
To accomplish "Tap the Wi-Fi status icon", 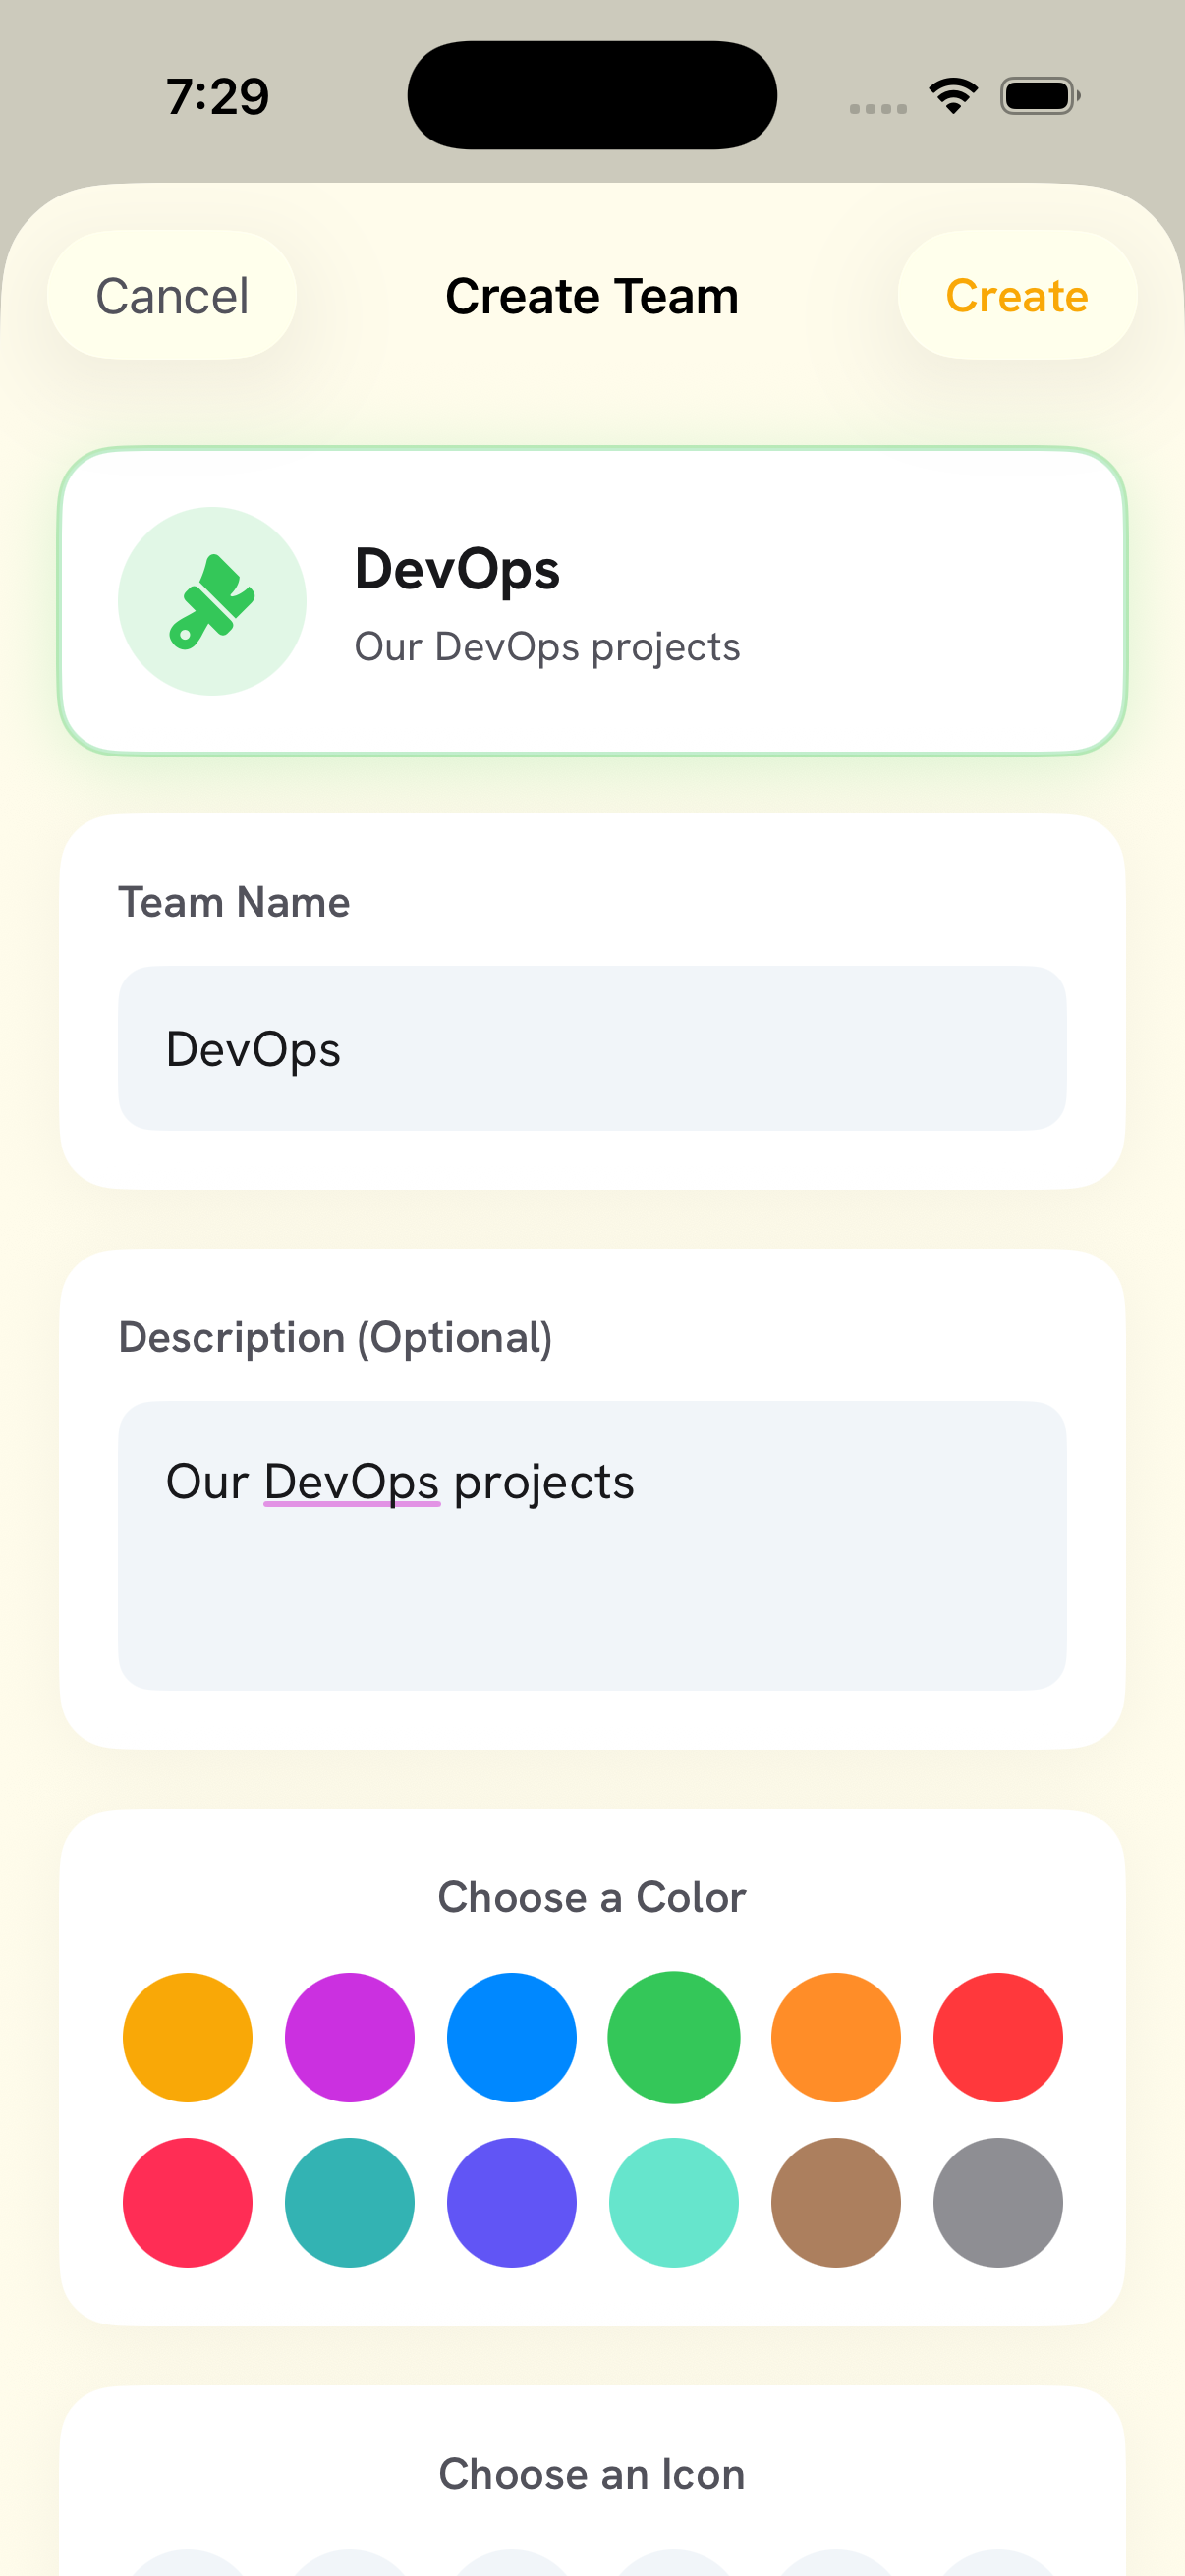I will (953, 96).
